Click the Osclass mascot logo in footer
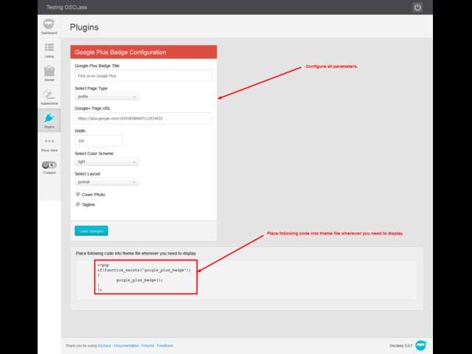The image size is (472, 354). pyautogui.click(x=421, y=344)
